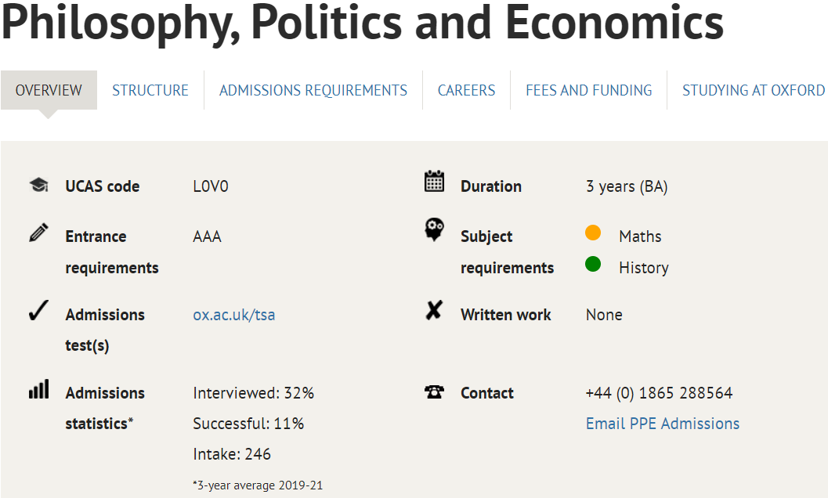
Task: Follow the ox.ac.uk/tsa admissions test link
Action: coord(234,315)
